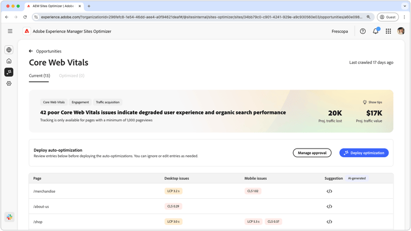Expand the browser tab search dropdown
Screen dimensions: 411x231
(x=405, y=6)
